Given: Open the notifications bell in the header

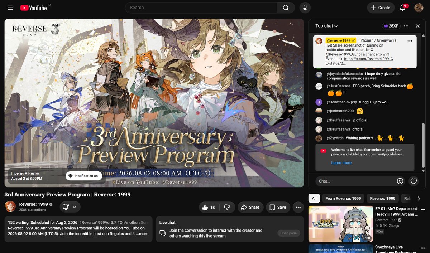Looking at the screenshot, I should [403, 8].
